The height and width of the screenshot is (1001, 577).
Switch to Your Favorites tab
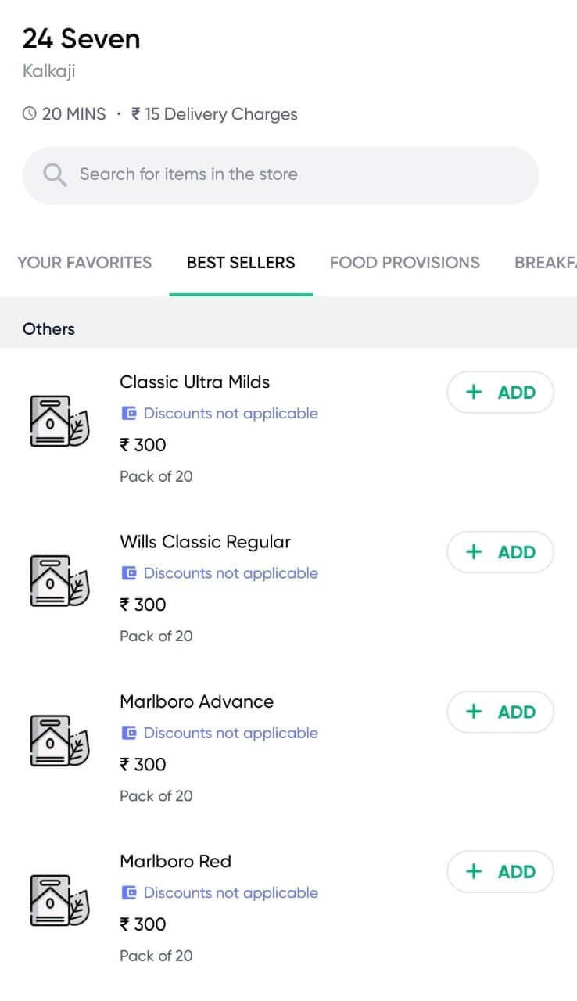pos(84,263)
